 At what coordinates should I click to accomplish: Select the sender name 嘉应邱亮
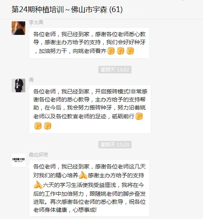[x=39, y=155]
